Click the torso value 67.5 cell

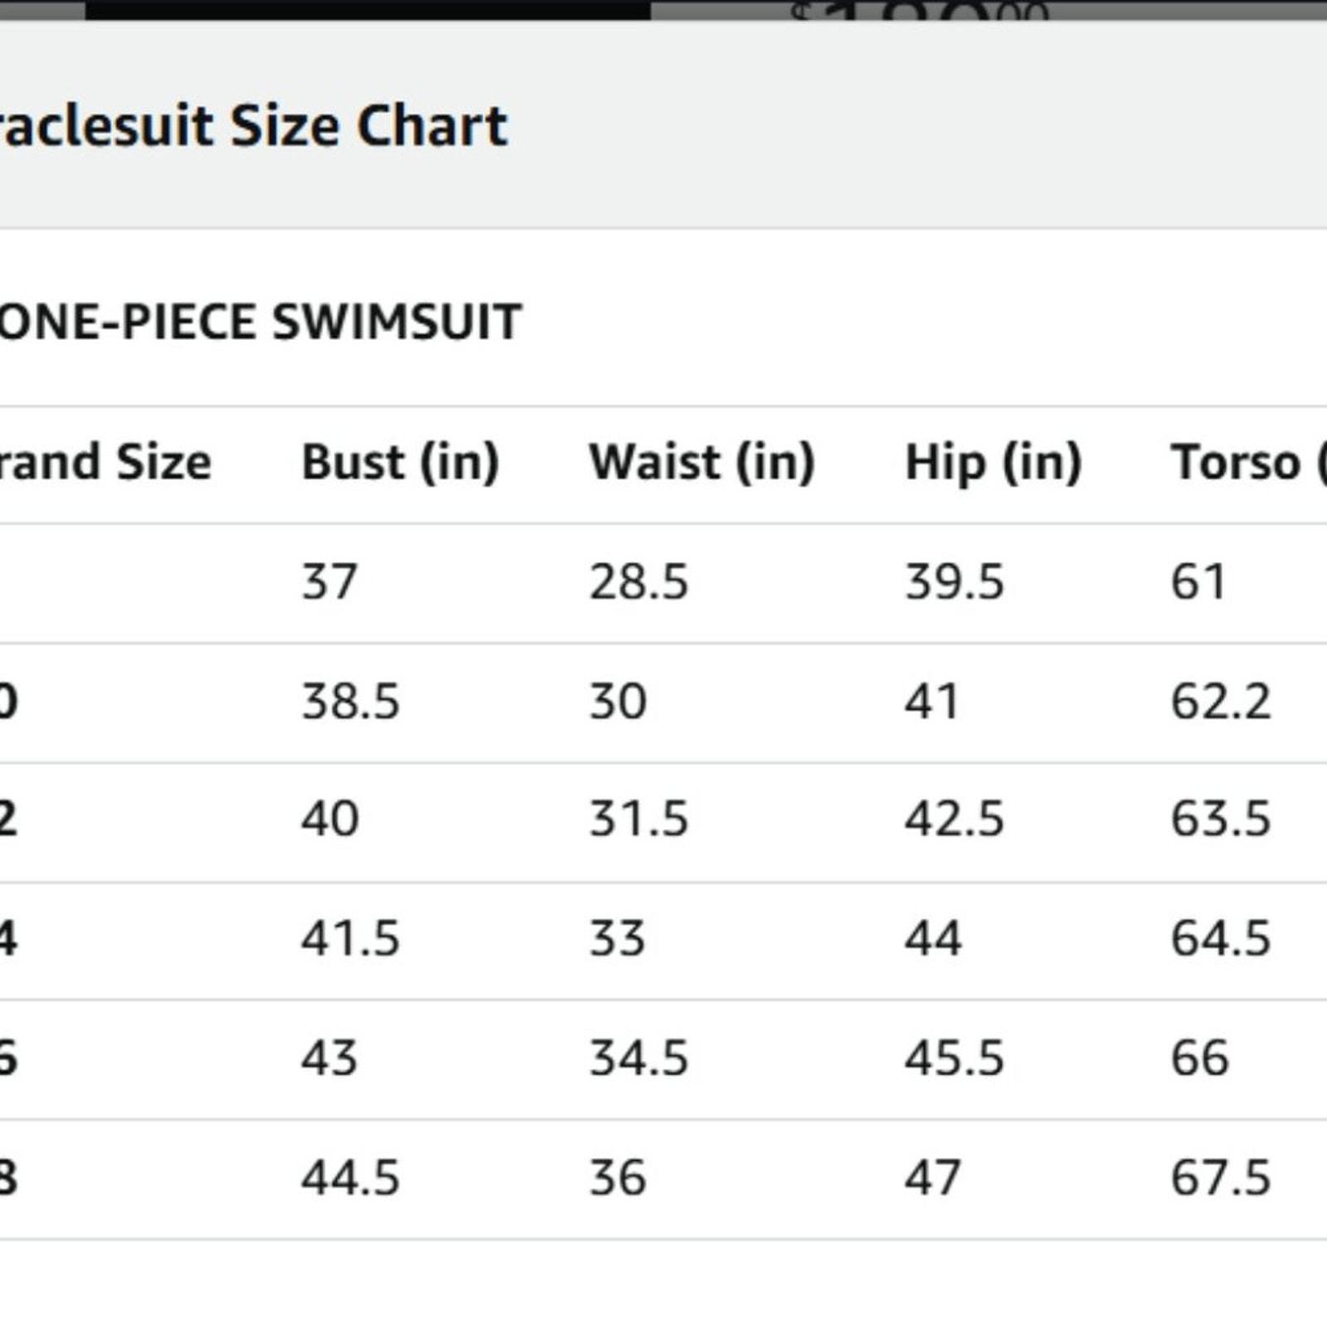1221,1178
